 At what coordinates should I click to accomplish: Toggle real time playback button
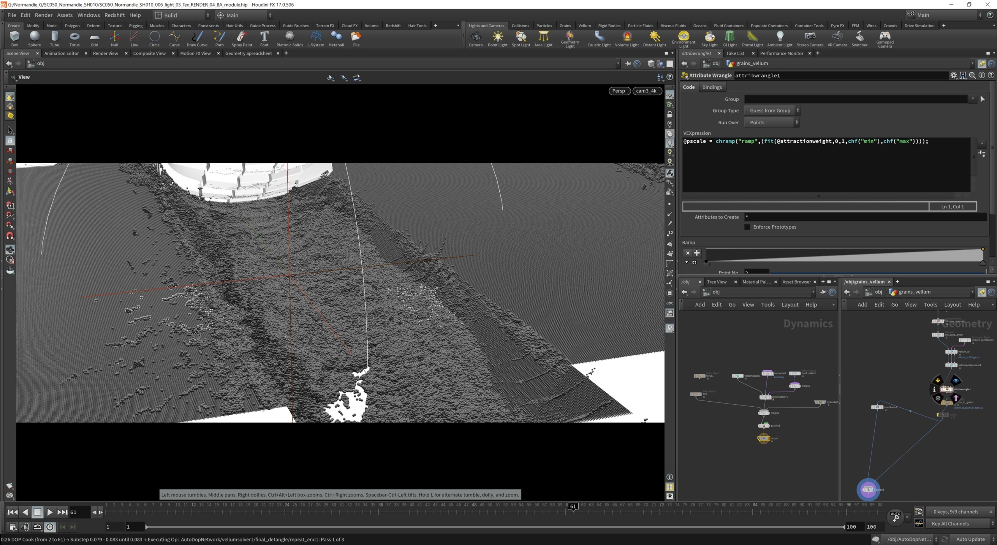pos(50,527)
